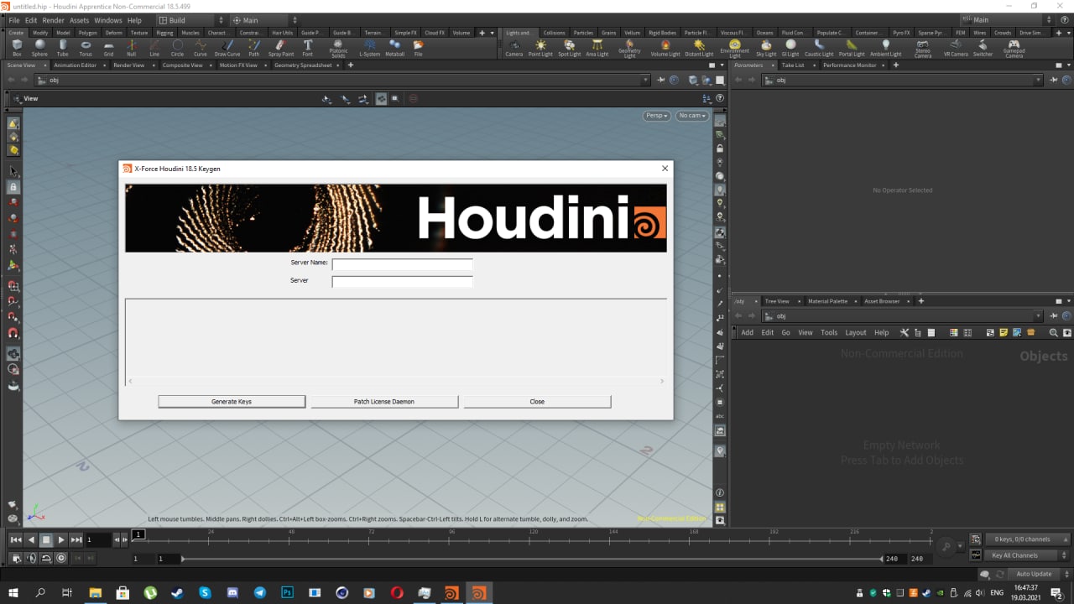
Task: Create a Null object from shelf
Action: (131, 48)
